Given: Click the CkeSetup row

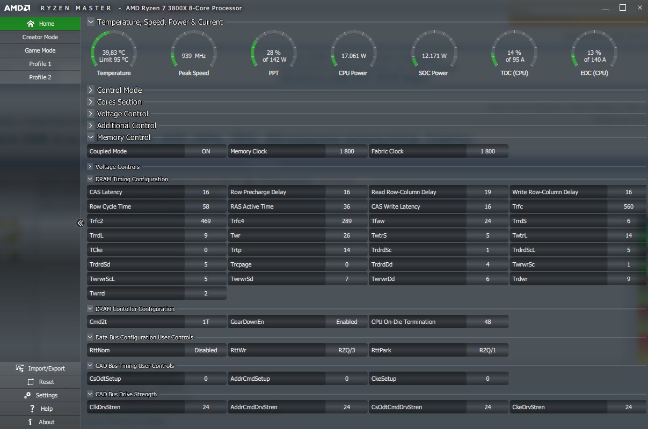Looking at the screenshot, I should (439, 379).
